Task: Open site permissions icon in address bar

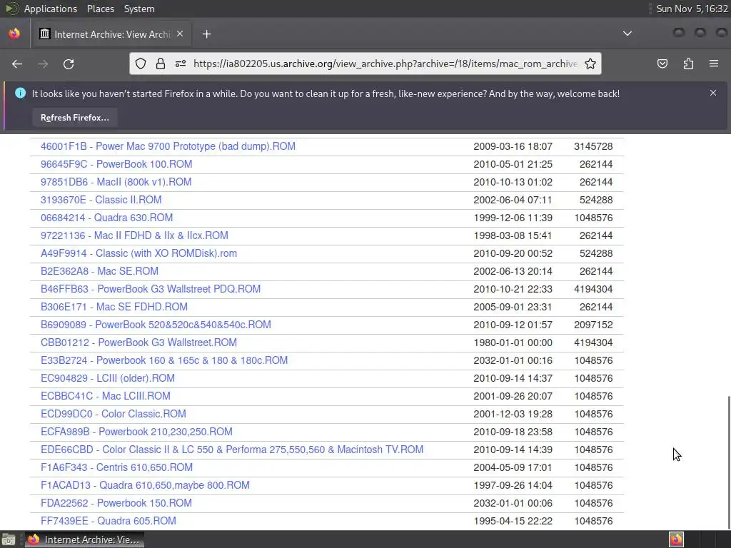Action: click(x=181, y=64)
